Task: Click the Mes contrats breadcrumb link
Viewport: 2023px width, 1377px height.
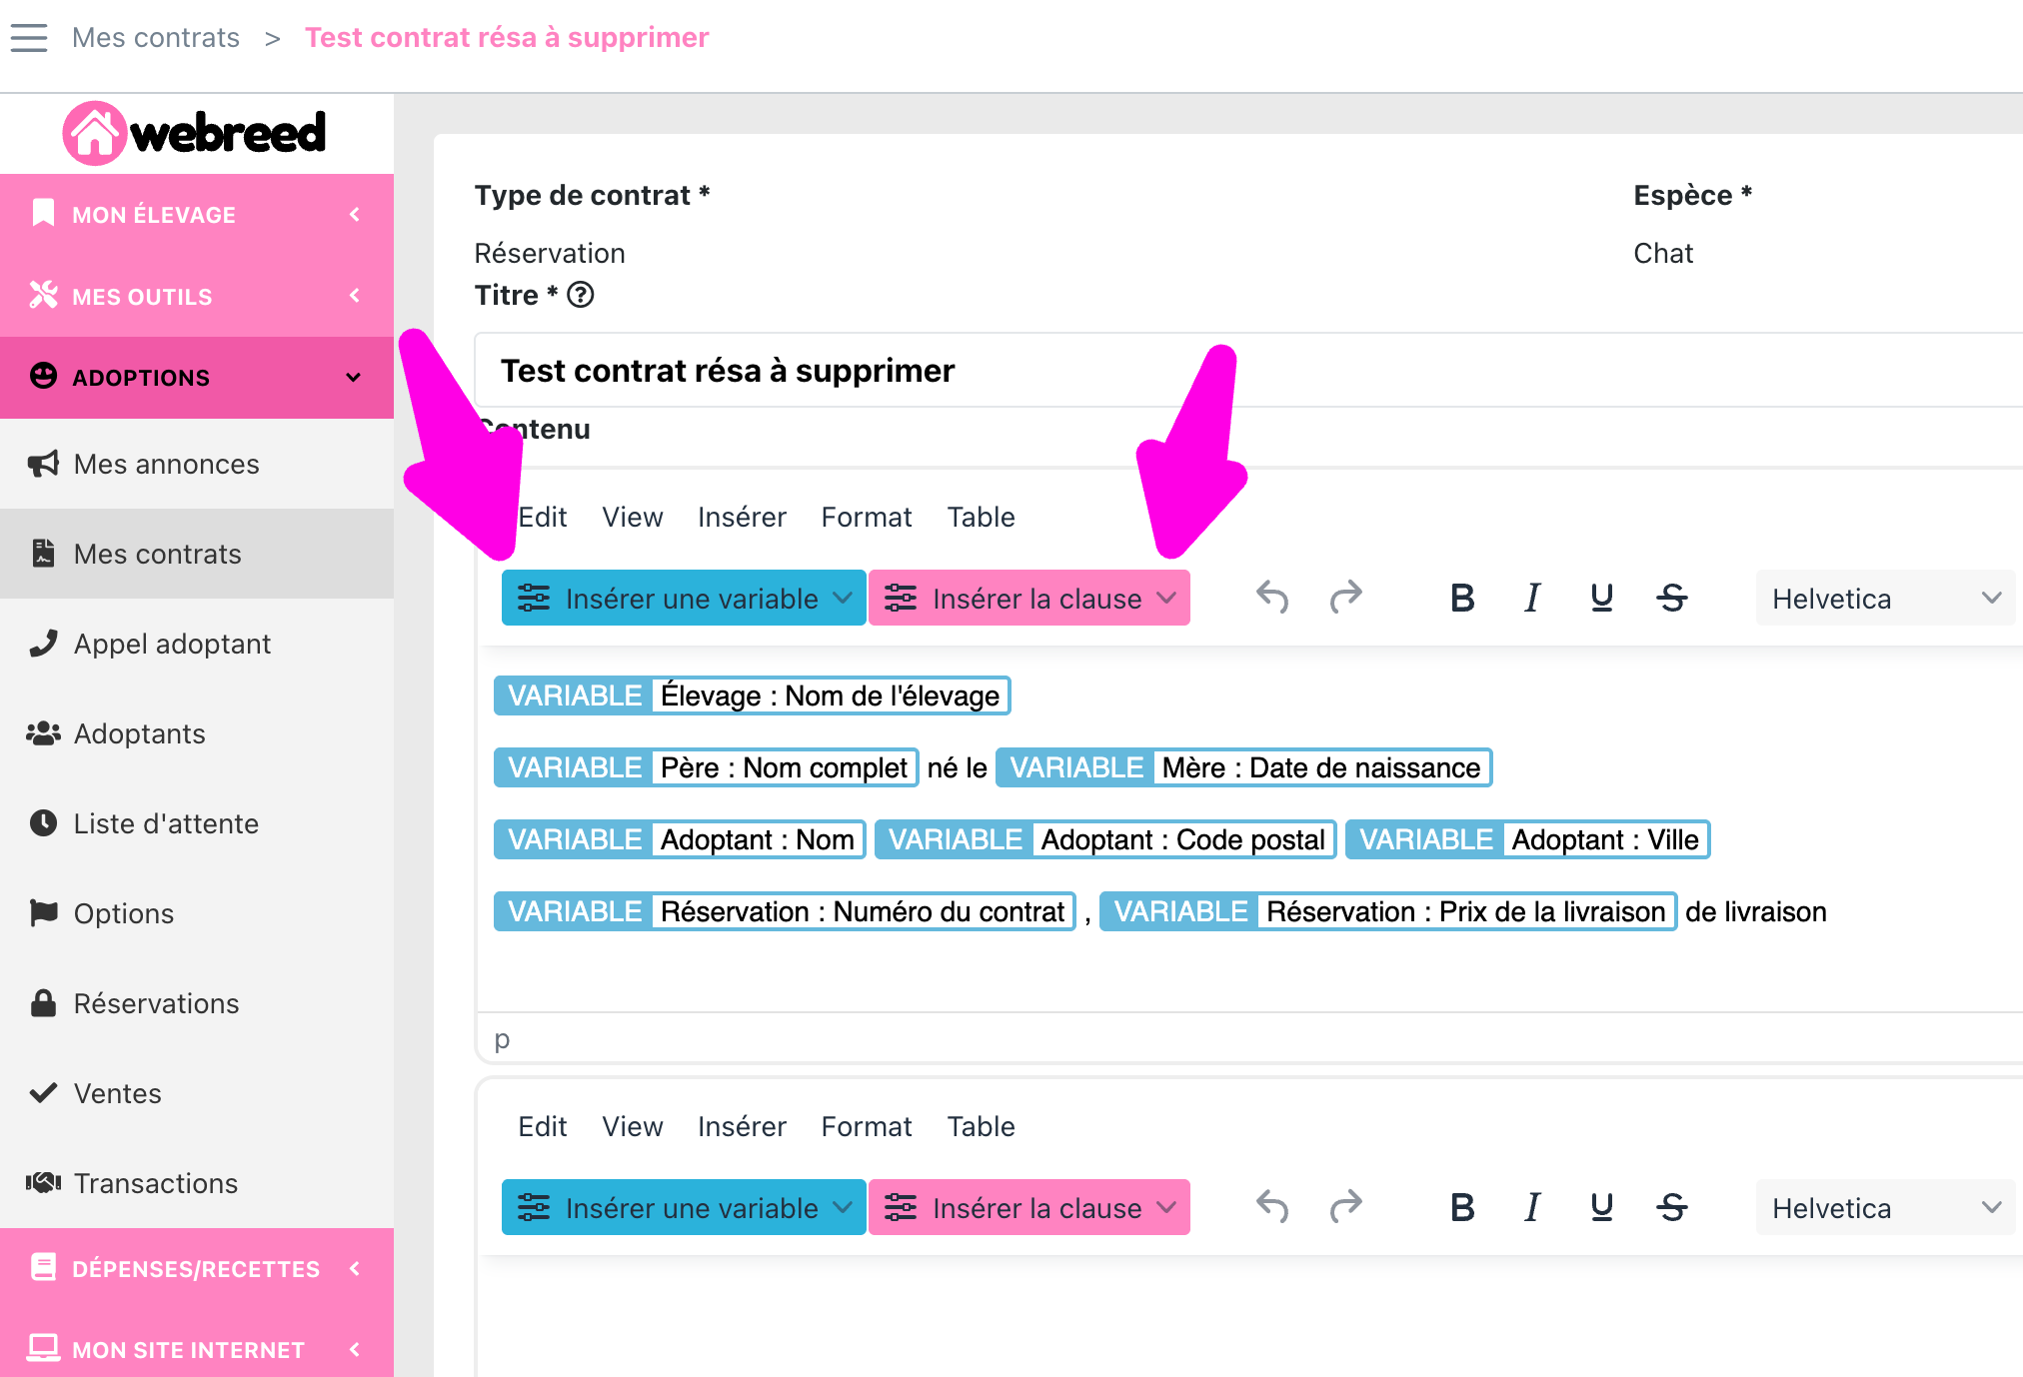Action: click(x=156, y=38)
